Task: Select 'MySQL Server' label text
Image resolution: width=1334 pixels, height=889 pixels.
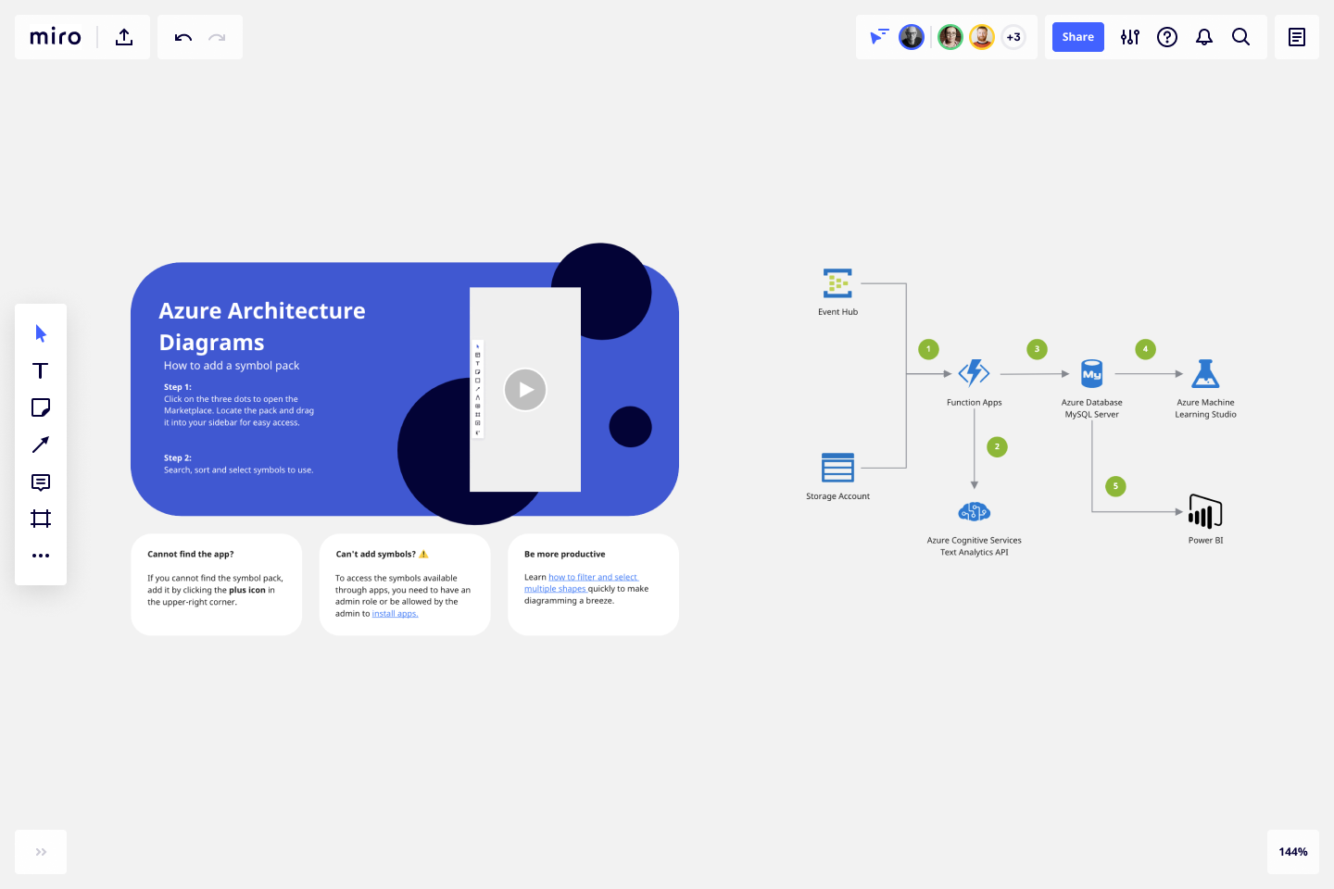Action: [x=1092, y=414]
